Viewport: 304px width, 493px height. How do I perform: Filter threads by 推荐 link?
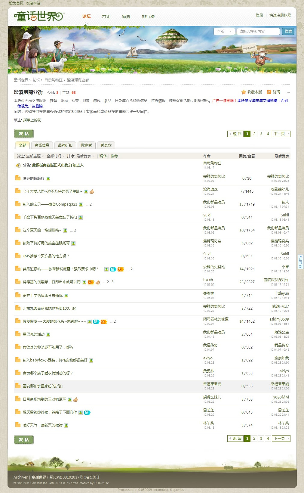tap(114, 156)
